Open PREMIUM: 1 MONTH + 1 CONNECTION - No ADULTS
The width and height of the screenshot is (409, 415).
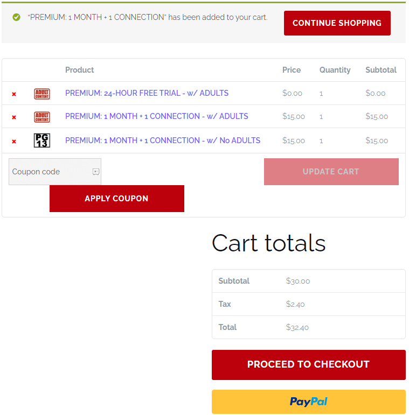[163, 140]
